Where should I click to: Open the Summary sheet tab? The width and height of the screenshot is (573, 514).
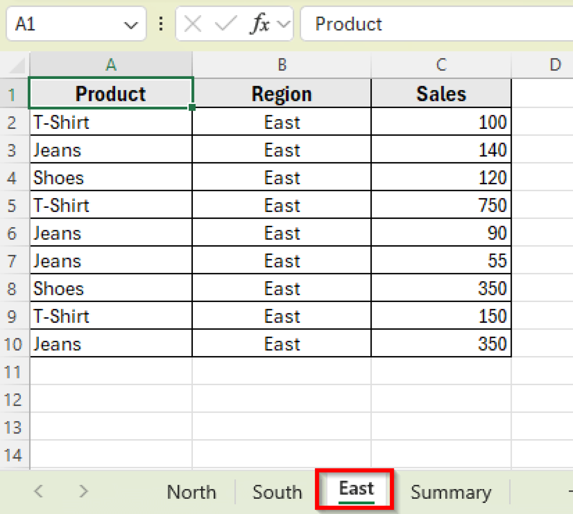[451, 492]
